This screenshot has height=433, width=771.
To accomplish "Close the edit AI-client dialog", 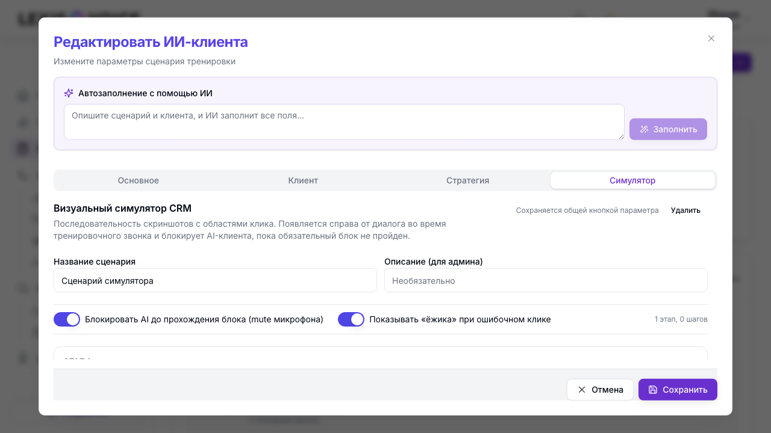I will point(711,38).
